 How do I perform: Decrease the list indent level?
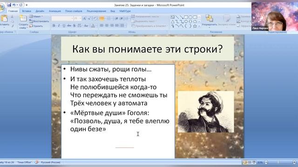pyautogui.click(x=116, y=18)
